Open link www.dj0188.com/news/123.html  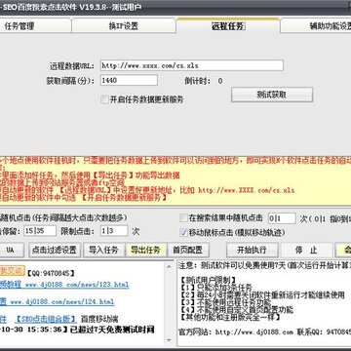coord(77,285)
